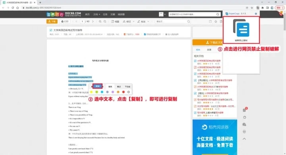
Task: Click the site search magnifier icon
Action: [x=218, y=14]
